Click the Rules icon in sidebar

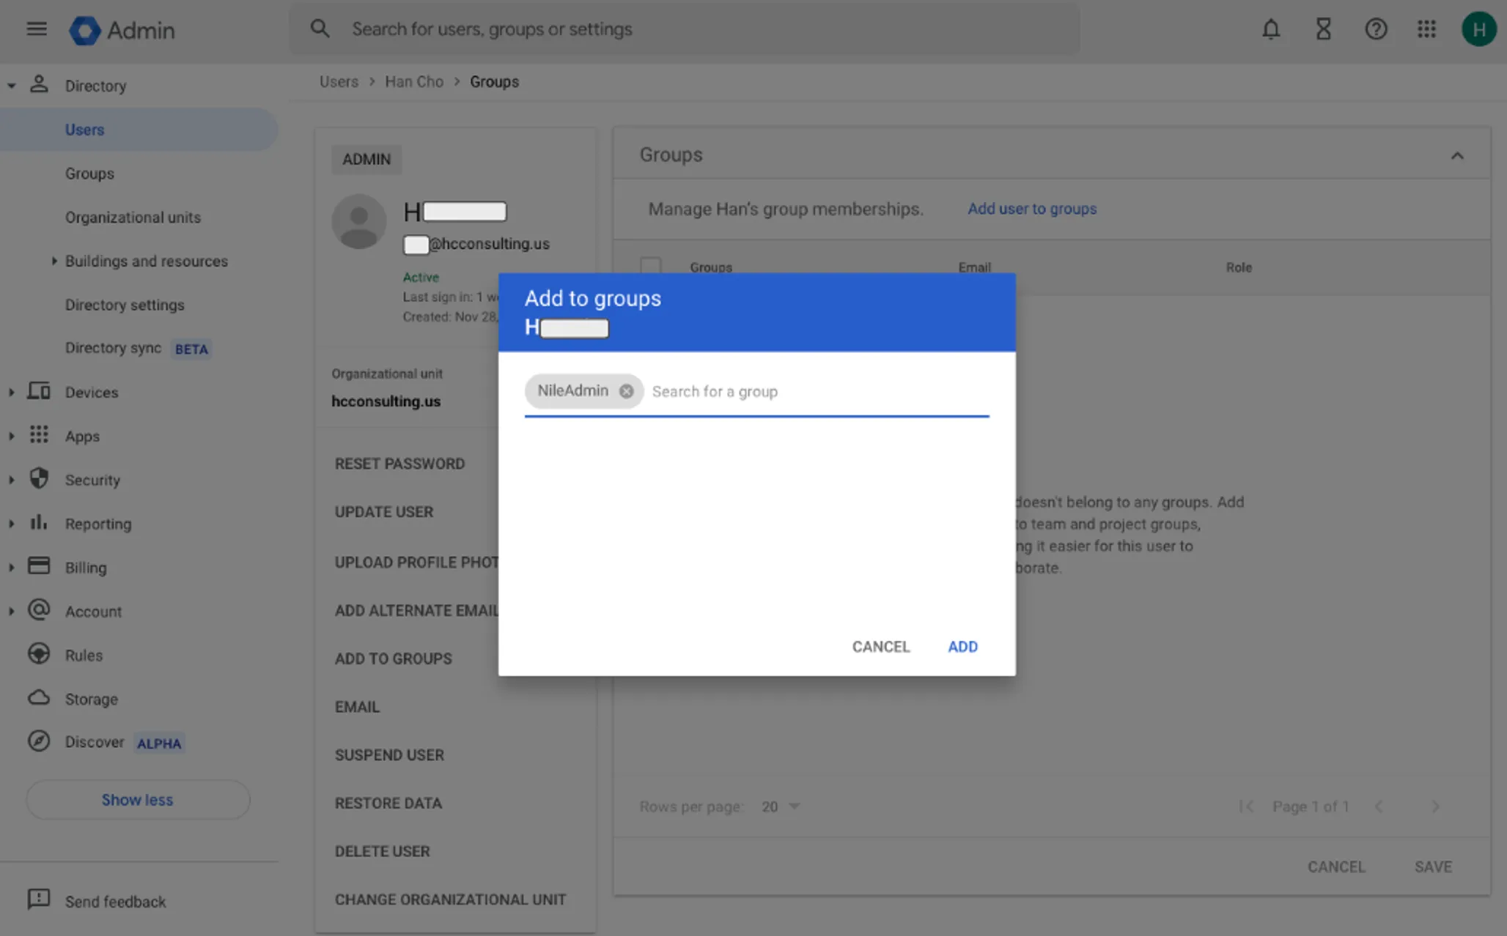(39, 654)
